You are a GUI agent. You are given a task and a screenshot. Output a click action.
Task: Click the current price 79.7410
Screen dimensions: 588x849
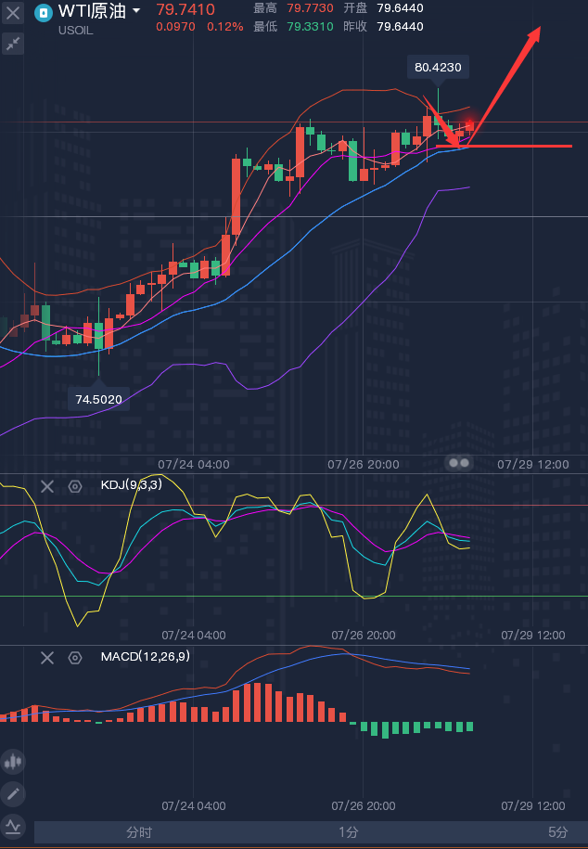coord(185,9)
